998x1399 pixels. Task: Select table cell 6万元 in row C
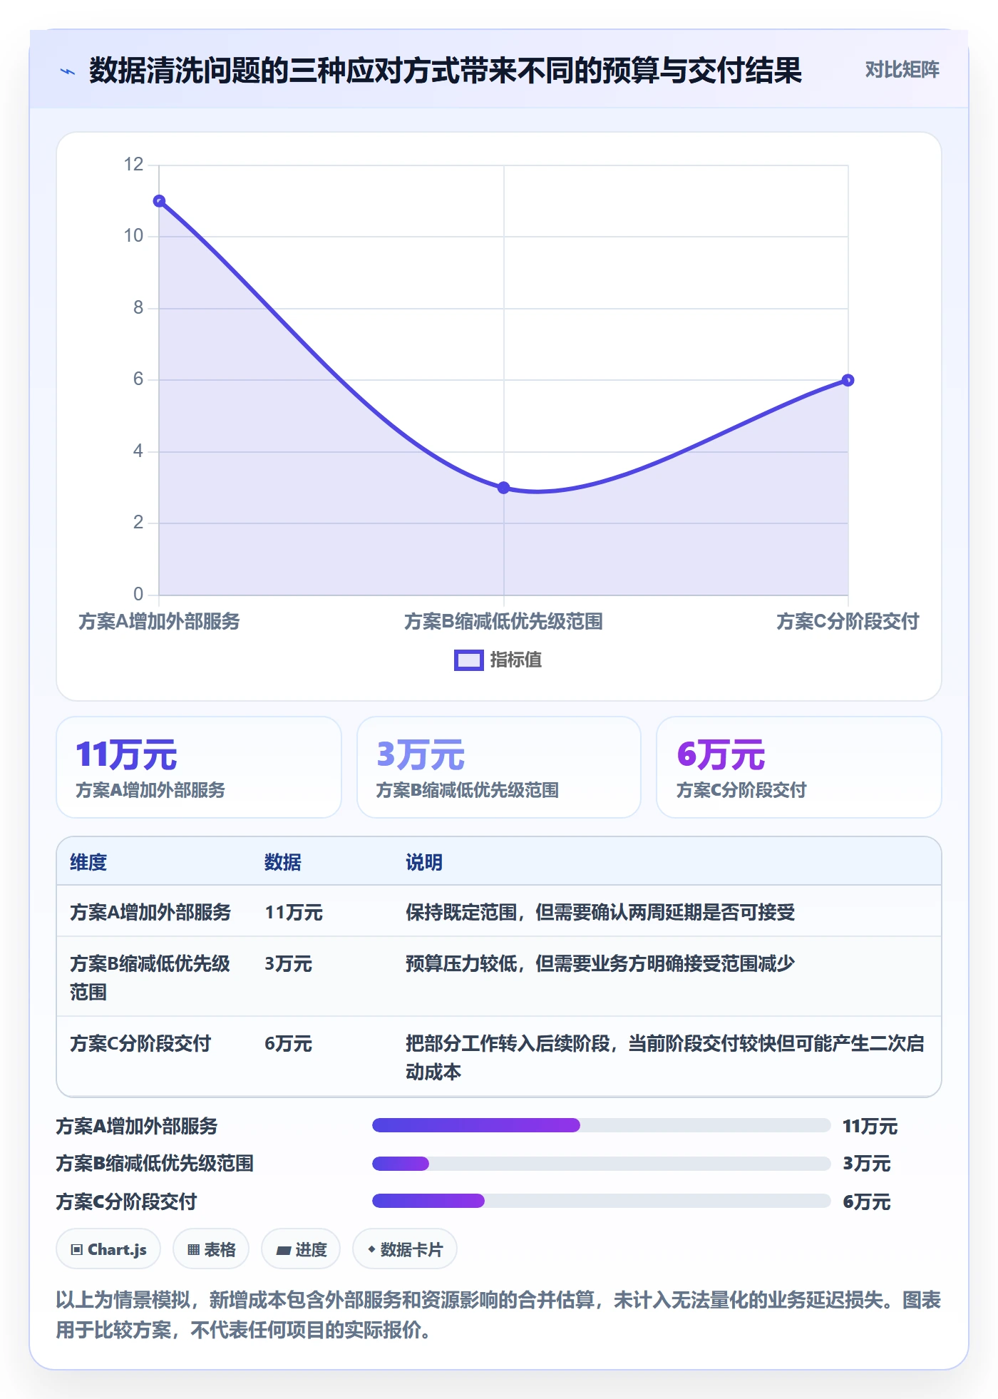coord(289,1044)
